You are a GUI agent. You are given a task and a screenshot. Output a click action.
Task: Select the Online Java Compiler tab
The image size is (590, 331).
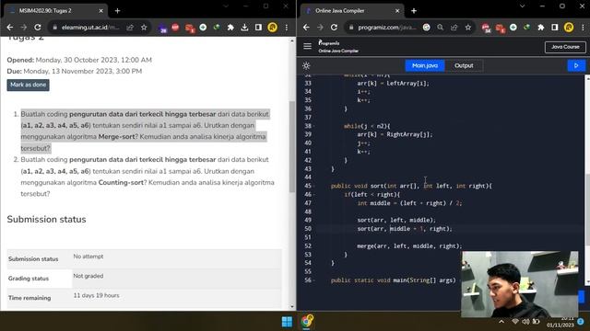click(x=352, y=11)
